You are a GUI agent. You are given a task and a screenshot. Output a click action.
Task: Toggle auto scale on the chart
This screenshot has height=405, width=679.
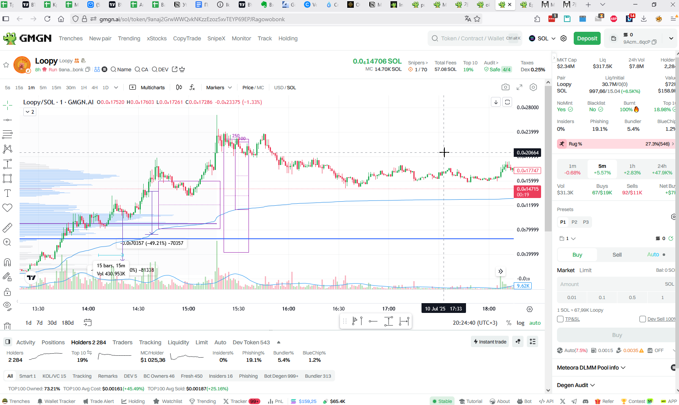click(535, 323)
